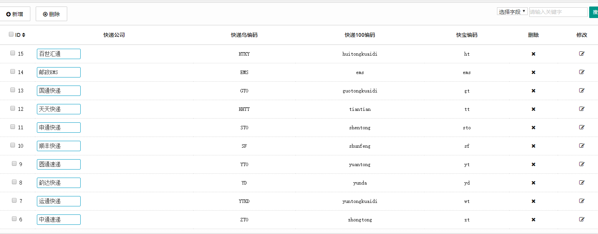Click the 韵达快递 company name field

point(59,183)
